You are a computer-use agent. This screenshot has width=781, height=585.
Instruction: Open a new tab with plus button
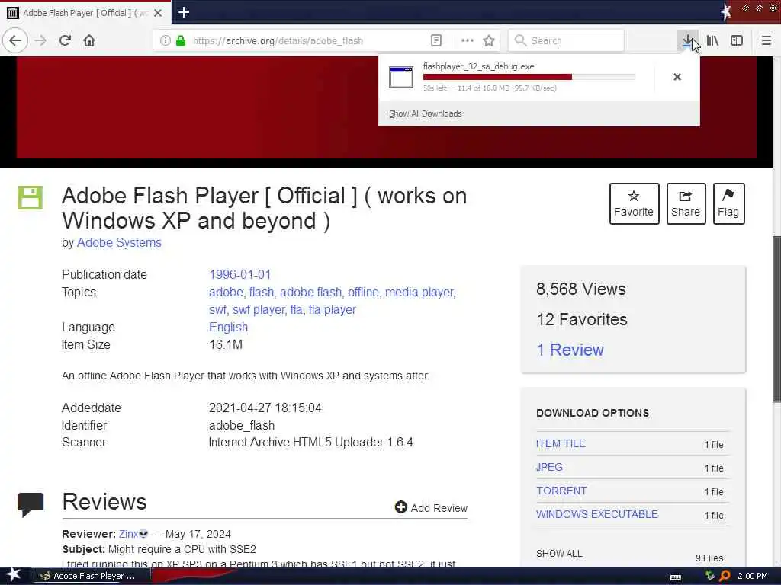click(183, 12)
